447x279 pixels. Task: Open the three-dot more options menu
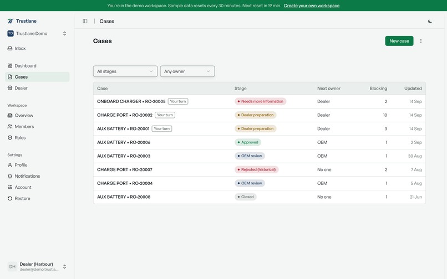421,41
